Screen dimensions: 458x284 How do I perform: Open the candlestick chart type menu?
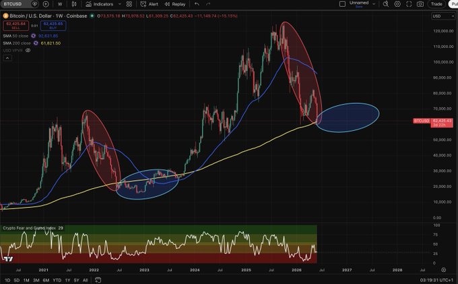(74, 4)
